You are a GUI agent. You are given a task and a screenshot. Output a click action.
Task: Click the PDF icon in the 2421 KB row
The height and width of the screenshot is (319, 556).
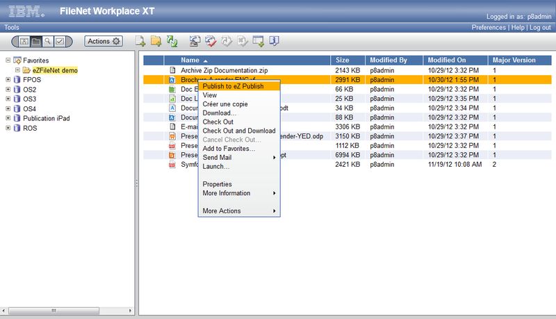pos(172,165)
